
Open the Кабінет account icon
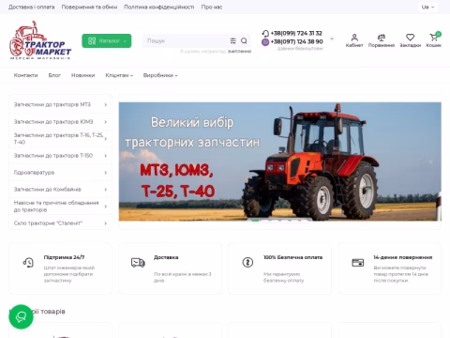[x=354, y=40]
